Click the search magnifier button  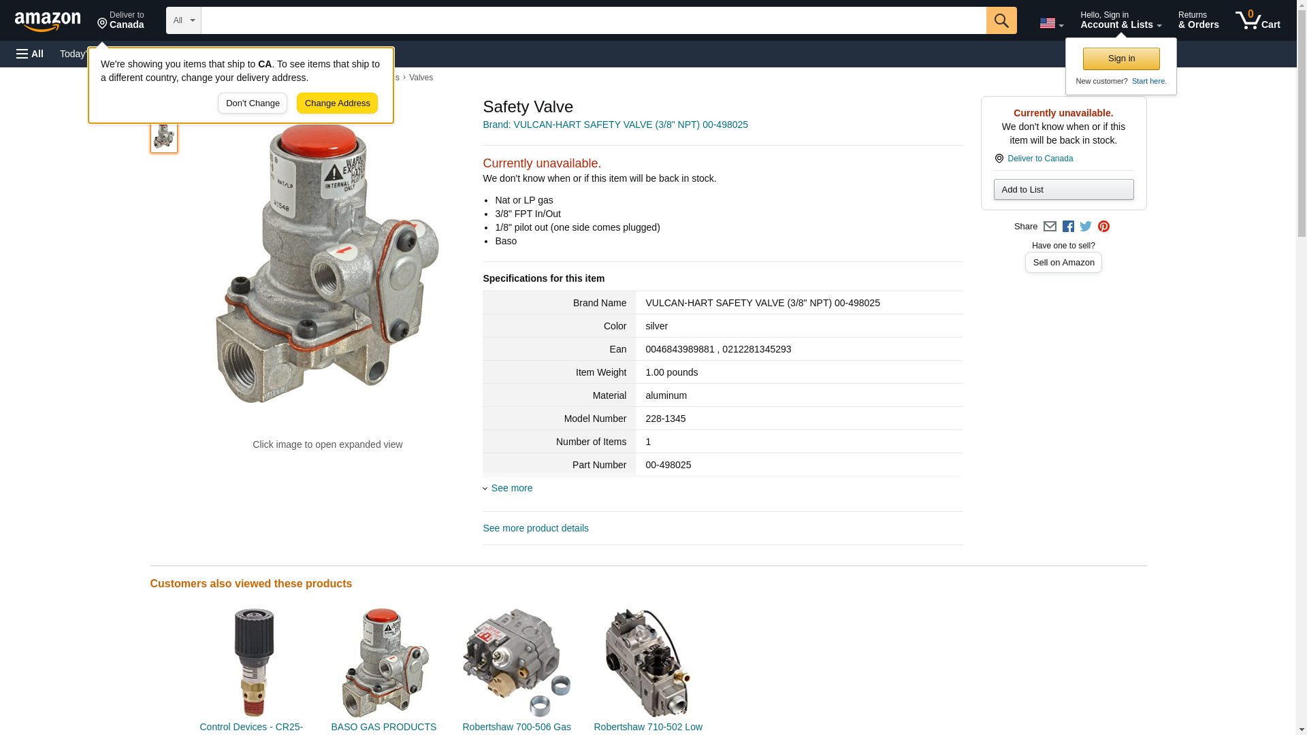click(1001, 20)
